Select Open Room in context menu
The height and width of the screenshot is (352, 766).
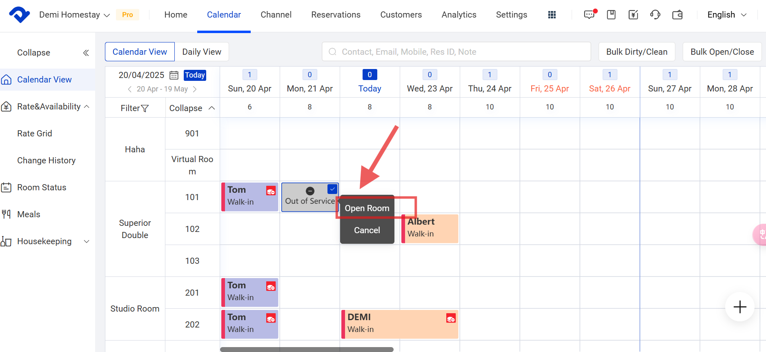click(x=367, y=208)
